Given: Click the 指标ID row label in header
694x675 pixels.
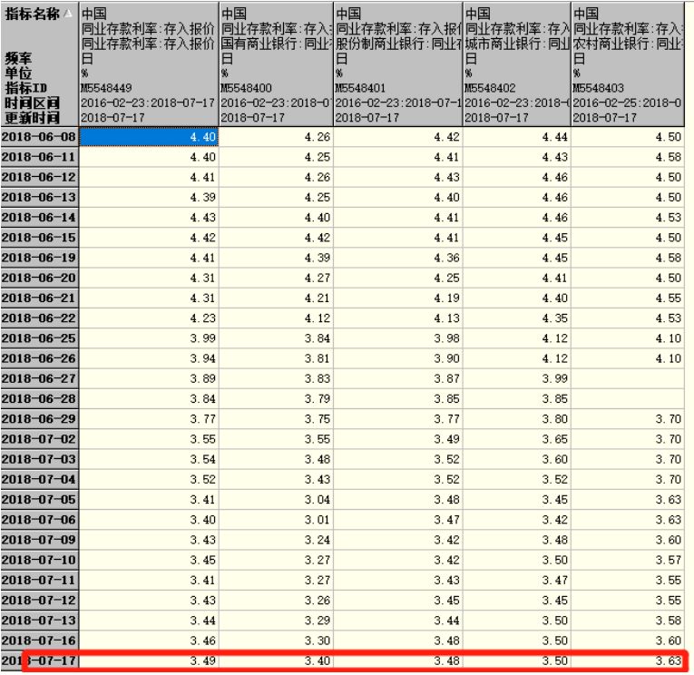Looking at the screenshot, I should [25, 88].
